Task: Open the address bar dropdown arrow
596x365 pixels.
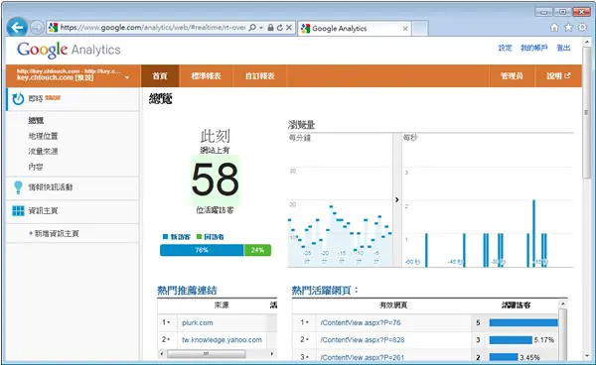Action: point(261,28)
